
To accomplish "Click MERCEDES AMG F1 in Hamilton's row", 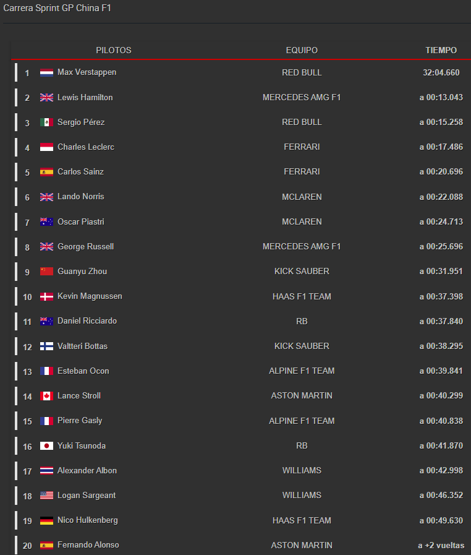I will click(302, 97).
